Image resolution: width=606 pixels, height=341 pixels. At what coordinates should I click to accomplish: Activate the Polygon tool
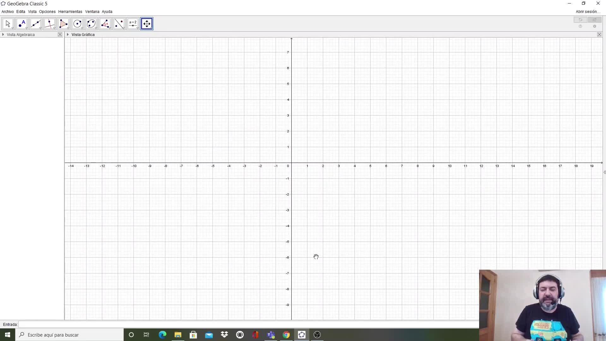(63, 24)
